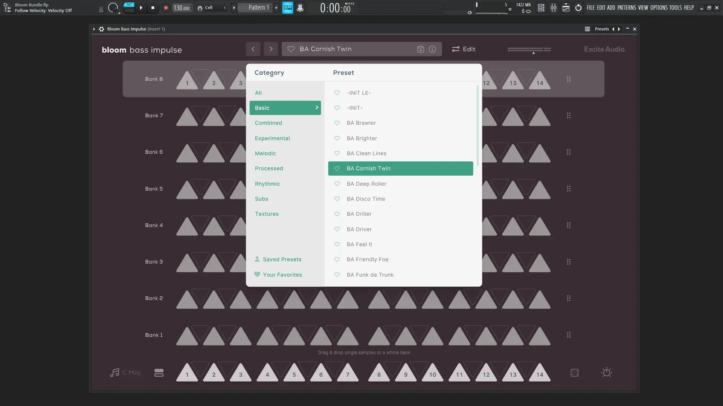Click the save preset floppy icon
The height and width of the screenshot is (406, 723).
coord(421,49)
